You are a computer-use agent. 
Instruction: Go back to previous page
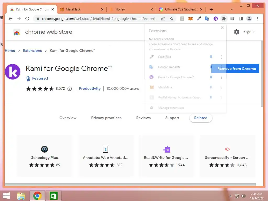pyautogui.click(x=10, y=19)
